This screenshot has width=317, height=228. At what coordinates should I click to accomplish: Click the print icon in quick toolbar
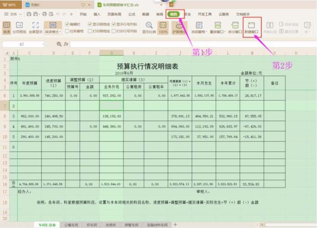click(44, 14)
